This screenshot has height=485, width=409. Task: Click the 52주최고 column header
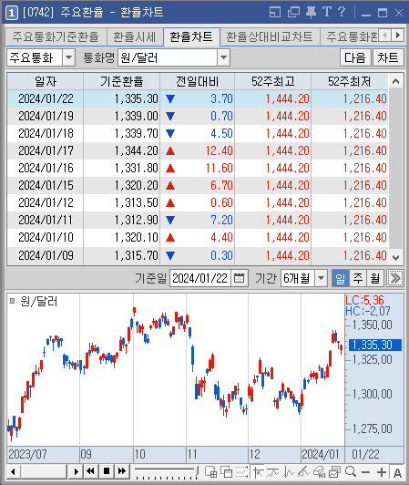tap(272, 81)
